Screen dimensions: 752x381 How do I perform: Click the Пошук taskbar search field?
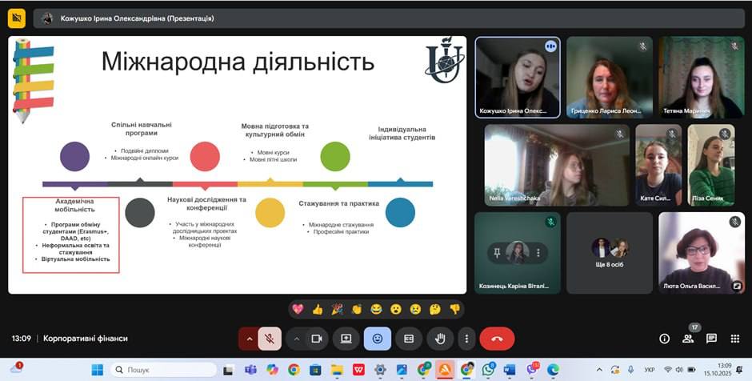[x=164, y=370]
